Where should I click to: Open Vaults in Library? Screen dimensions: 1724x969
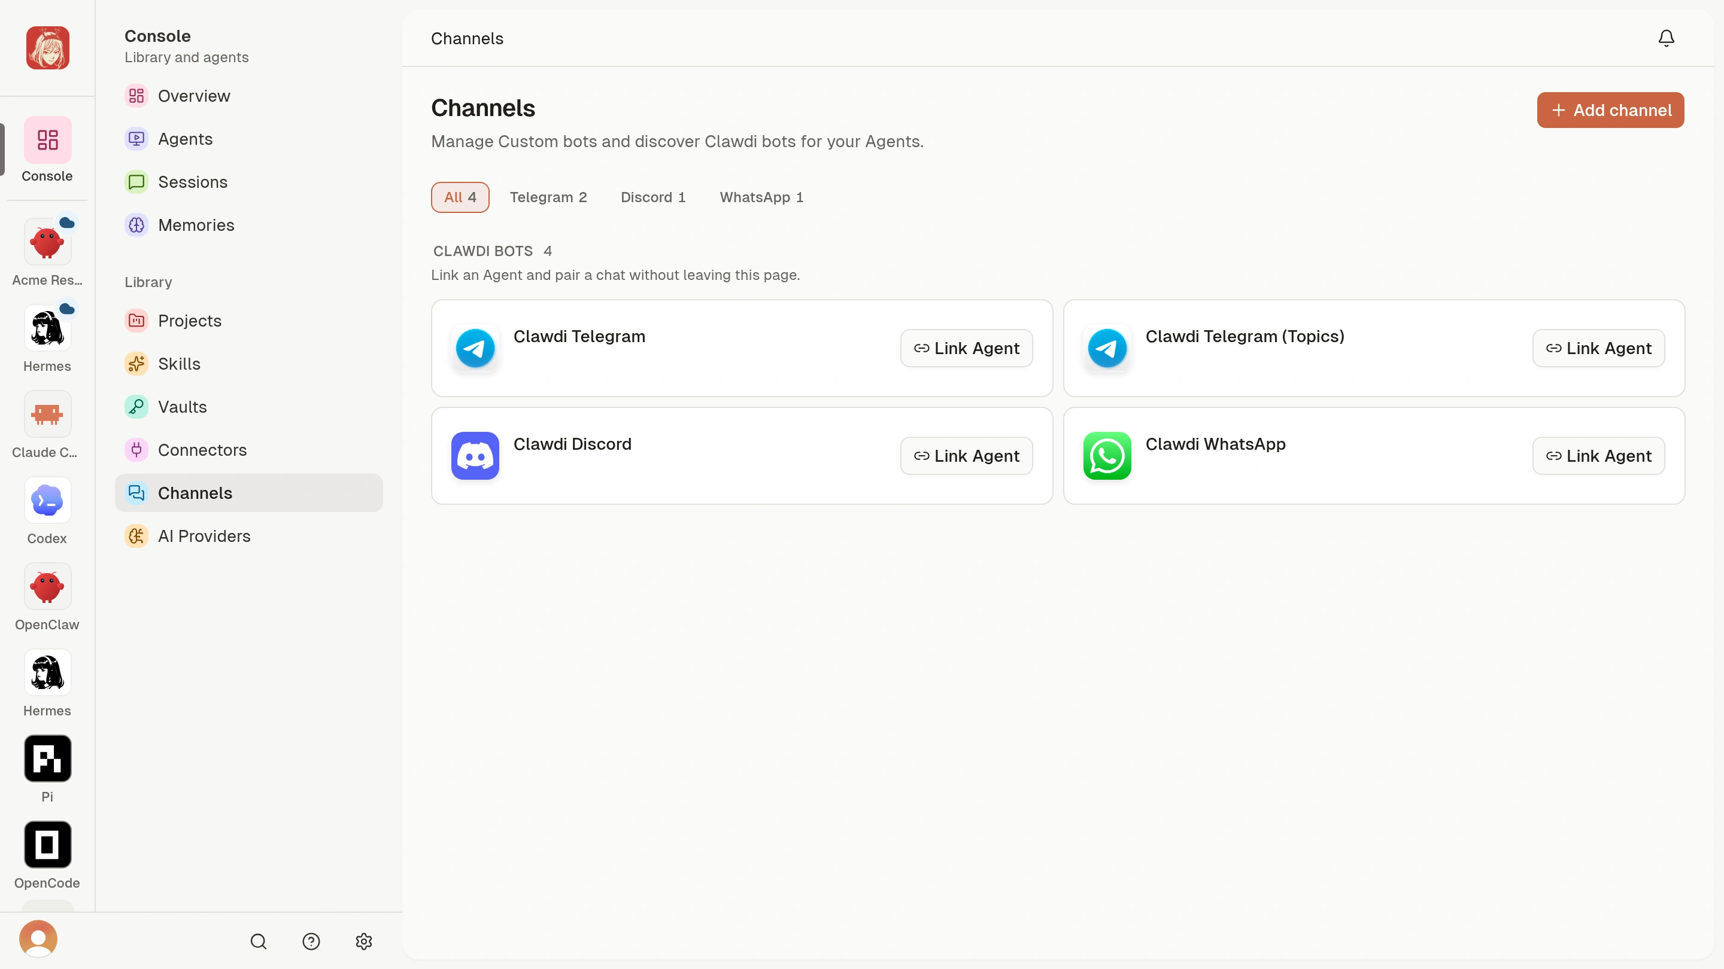[x=249, y=407]
